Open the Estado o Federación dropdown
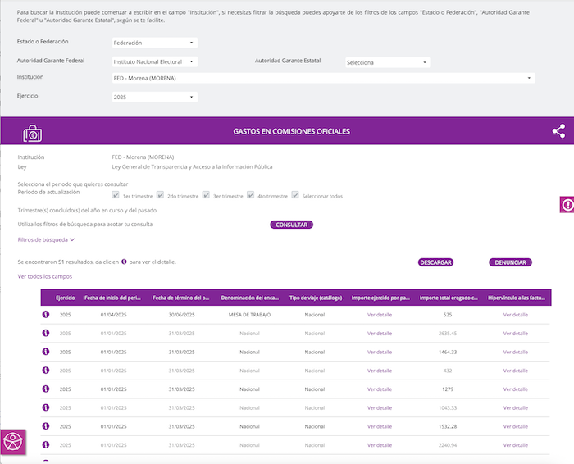Screen dimensions: 574x464 (154, 43)
